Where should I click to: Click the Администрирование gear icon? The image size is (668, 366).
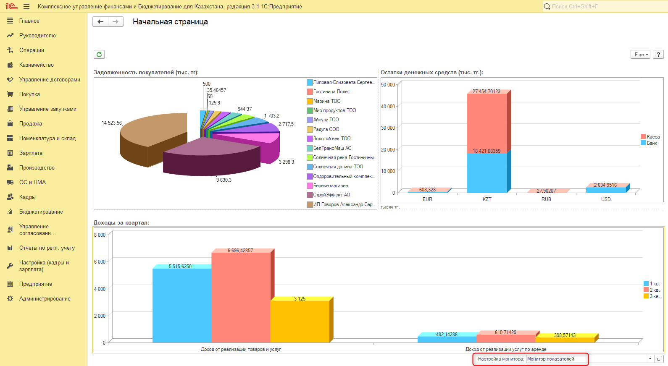click(10, 298)
